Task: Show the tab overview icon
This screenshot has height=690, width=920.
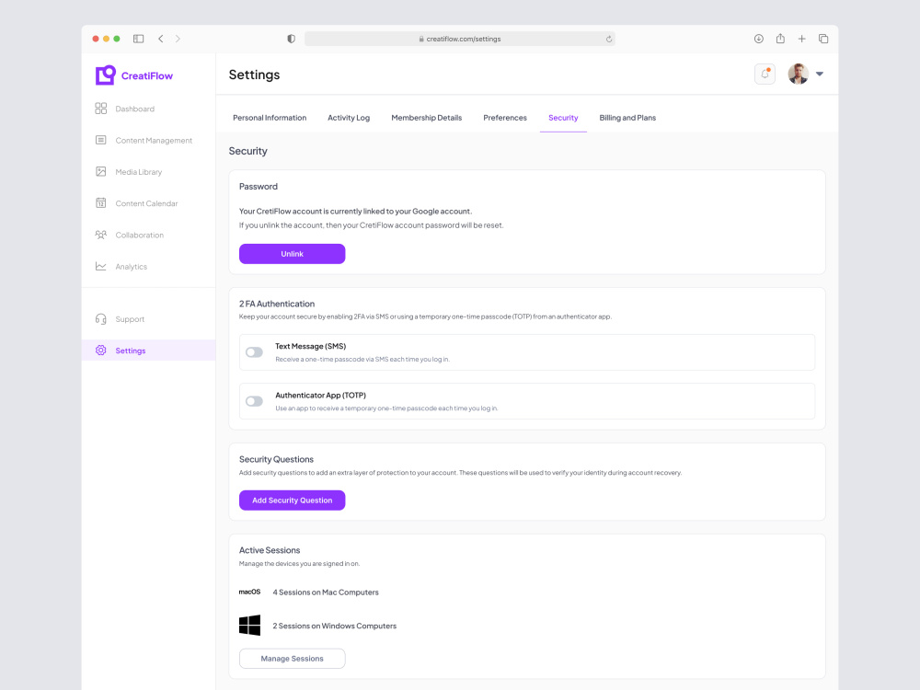Action: point(823,39)
